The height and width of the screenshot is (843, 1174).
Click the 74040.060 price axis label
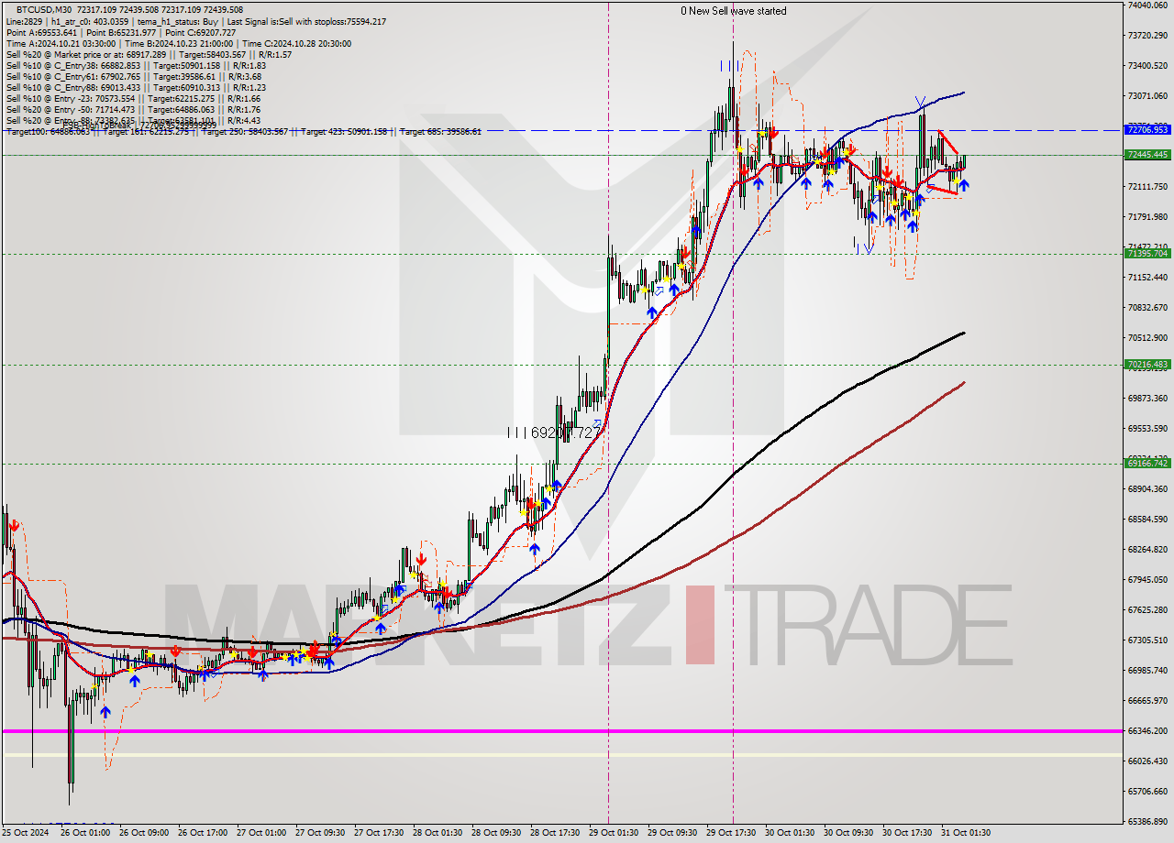coord(1147,5)
